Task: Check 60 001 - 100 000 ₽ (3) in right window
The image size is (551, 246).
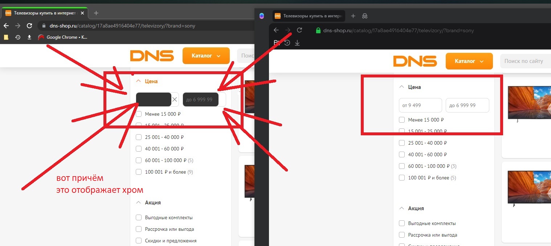Action: [x=401, y=166]
